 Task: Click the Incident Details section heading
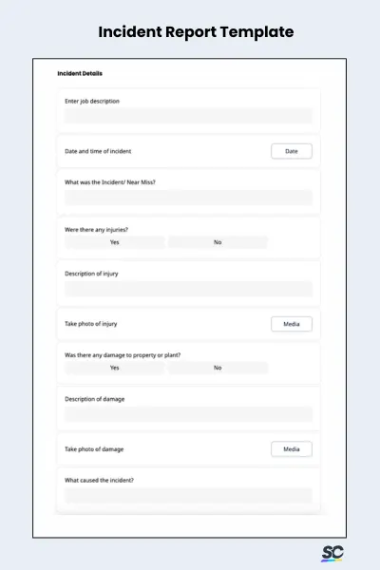pyautogui.click(x=80, y=73)
